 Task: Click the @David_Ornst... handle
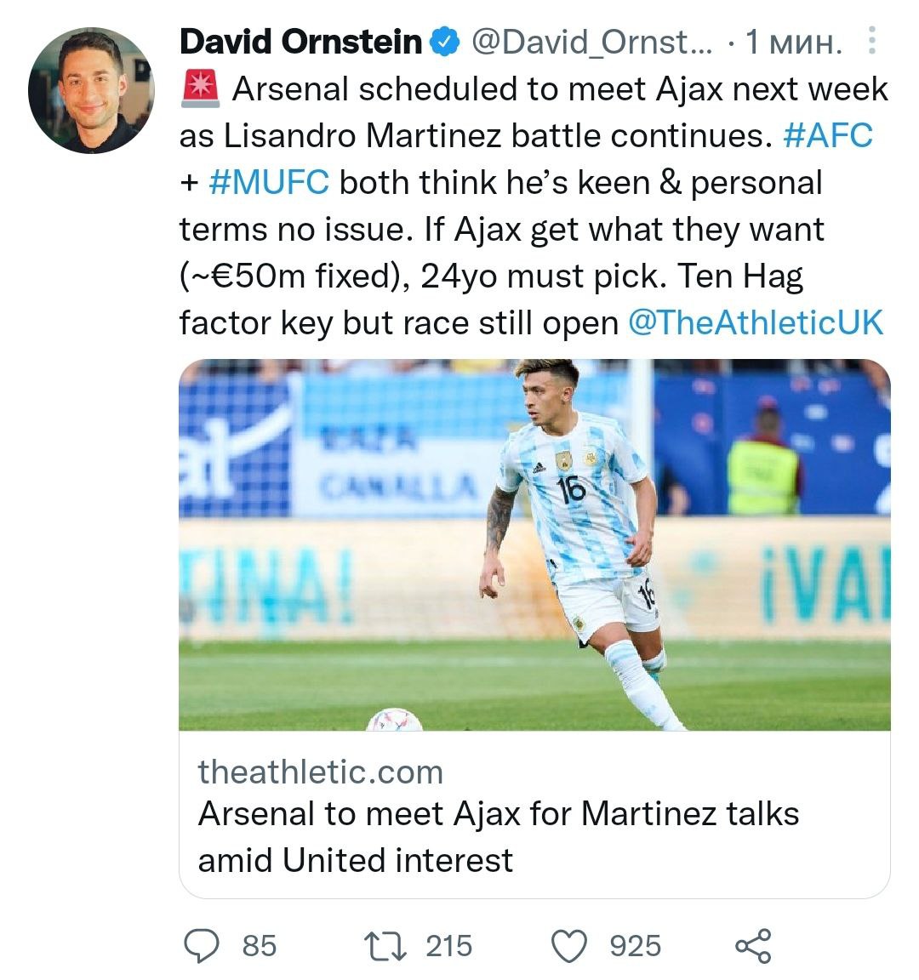(592, 42)
